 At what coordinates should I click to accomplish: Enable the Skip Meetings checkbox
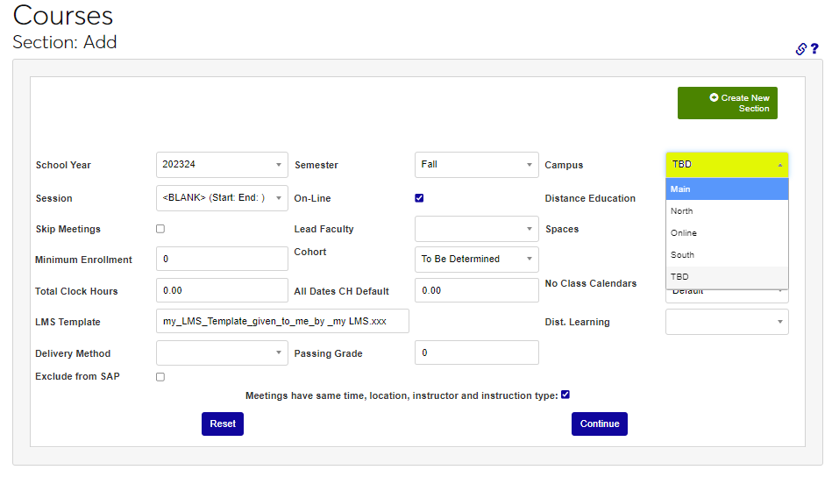[160, 229]
